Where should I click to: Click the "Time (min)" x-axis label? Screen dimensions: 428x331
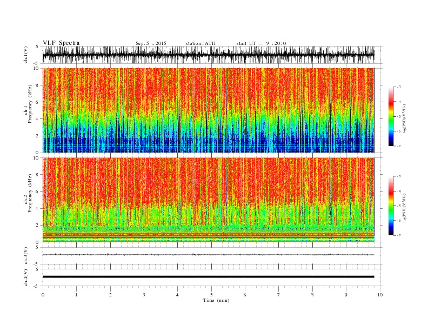click(216, 300)
